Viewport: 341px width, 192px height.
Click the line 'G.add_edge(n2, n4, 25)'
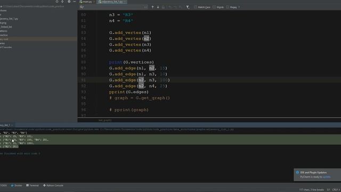[138, 86]
